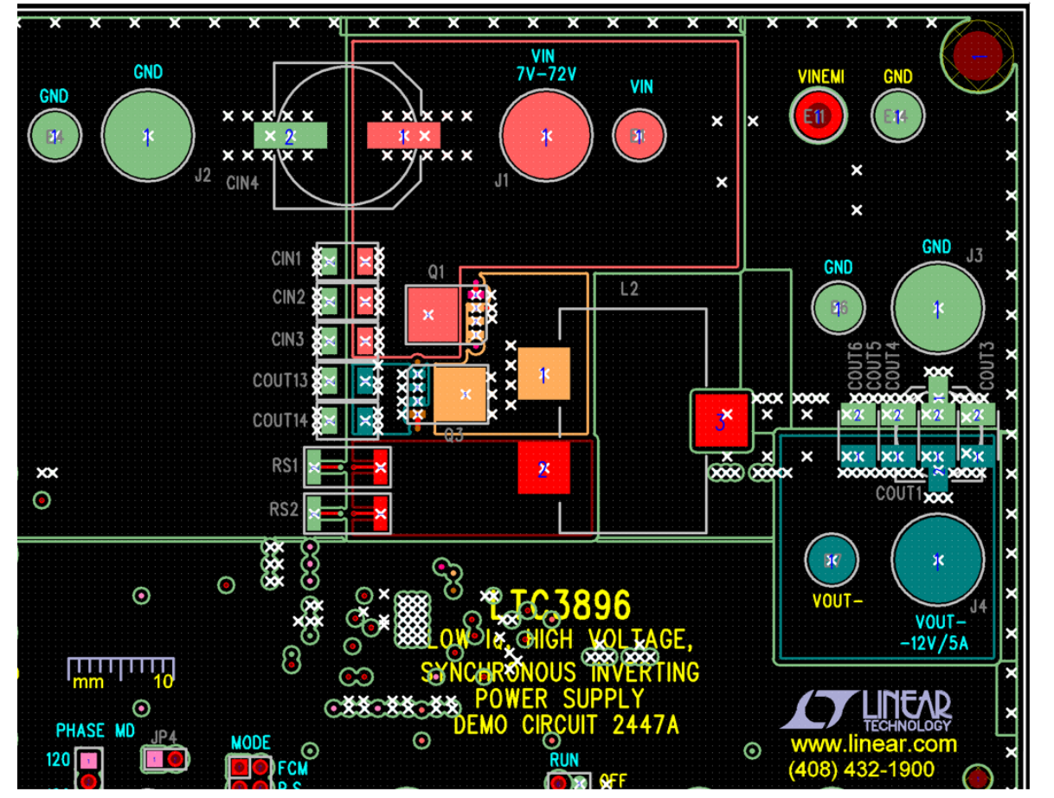Select L2 red pad number 2
Viewport: 1054px width, 798px height.
(543, 468)
